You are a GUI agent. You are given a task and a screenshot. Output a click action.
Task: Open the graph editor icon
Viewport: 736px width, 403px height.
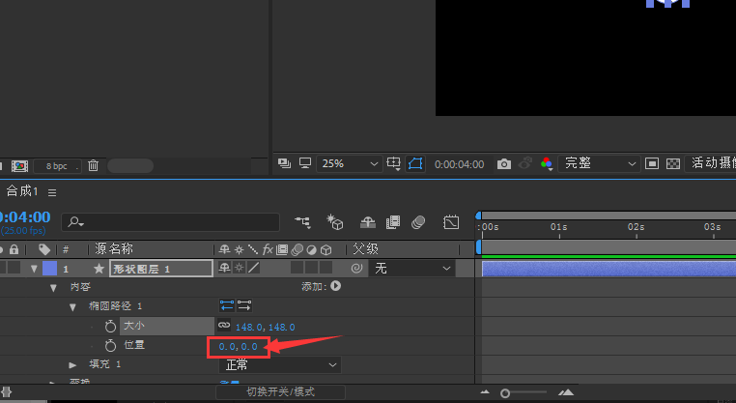[451, 222]
